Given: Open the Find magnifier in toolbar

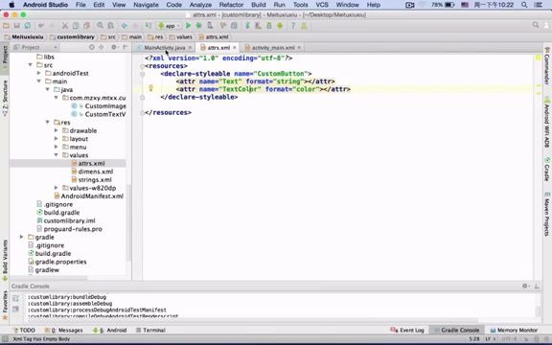Looking at the screenshot, I should (100, 26).
